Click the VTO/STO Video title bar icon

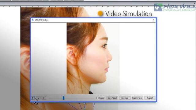(x=33, y=20)
